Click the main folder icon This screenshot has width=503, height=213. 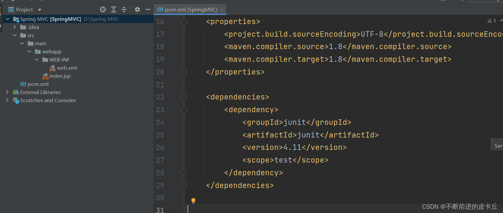[x=31, y=44]
